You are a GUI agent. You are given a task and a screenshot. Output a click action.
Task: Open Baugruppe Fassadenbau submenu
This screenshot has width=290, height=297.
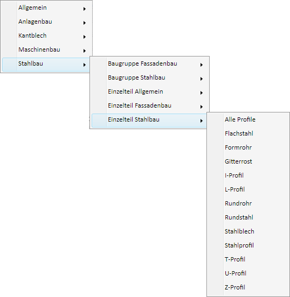149,64
